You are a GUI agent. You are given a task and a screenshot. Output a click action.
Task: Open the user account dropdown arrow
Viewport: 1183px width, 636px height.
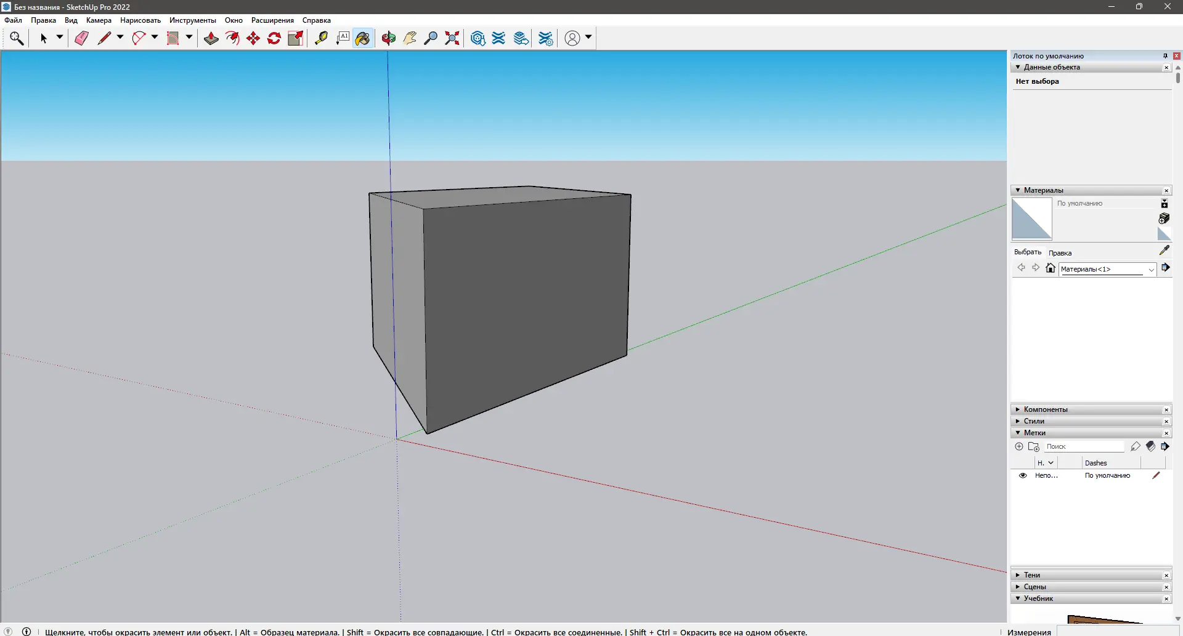tap(588, 38)
